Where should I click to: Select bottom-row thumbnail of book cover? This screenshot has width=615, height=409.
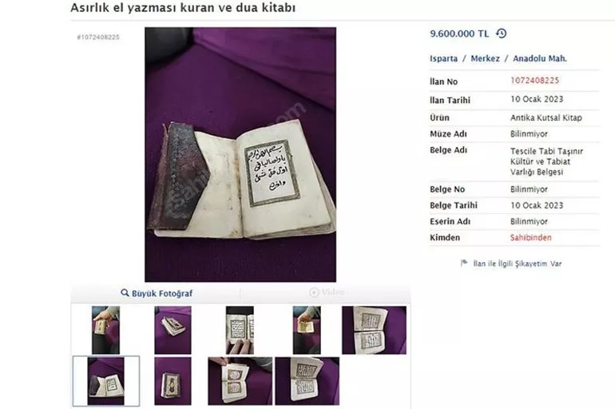click(x=173, y=381)
